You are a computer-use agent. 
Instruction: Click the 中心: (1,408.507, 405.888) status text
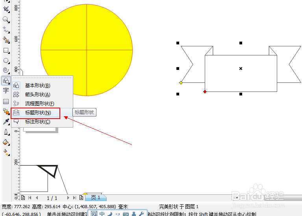[89, 207]
